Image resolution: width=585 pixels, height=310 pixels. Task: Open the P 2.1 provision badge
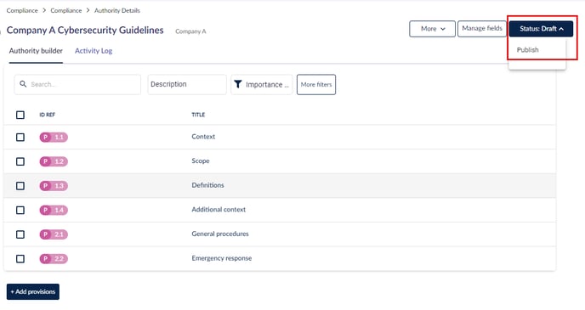[54, 234]
